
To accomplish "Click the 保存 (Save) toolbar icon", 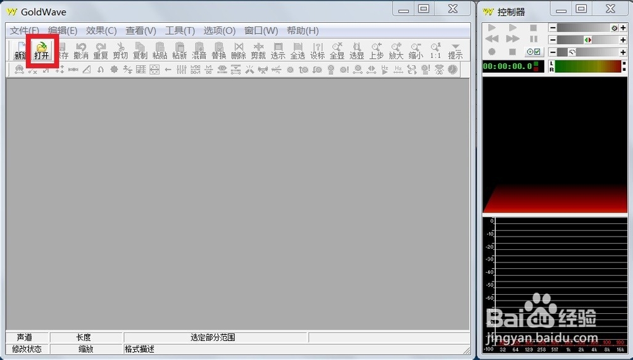I will pos(62,51).
